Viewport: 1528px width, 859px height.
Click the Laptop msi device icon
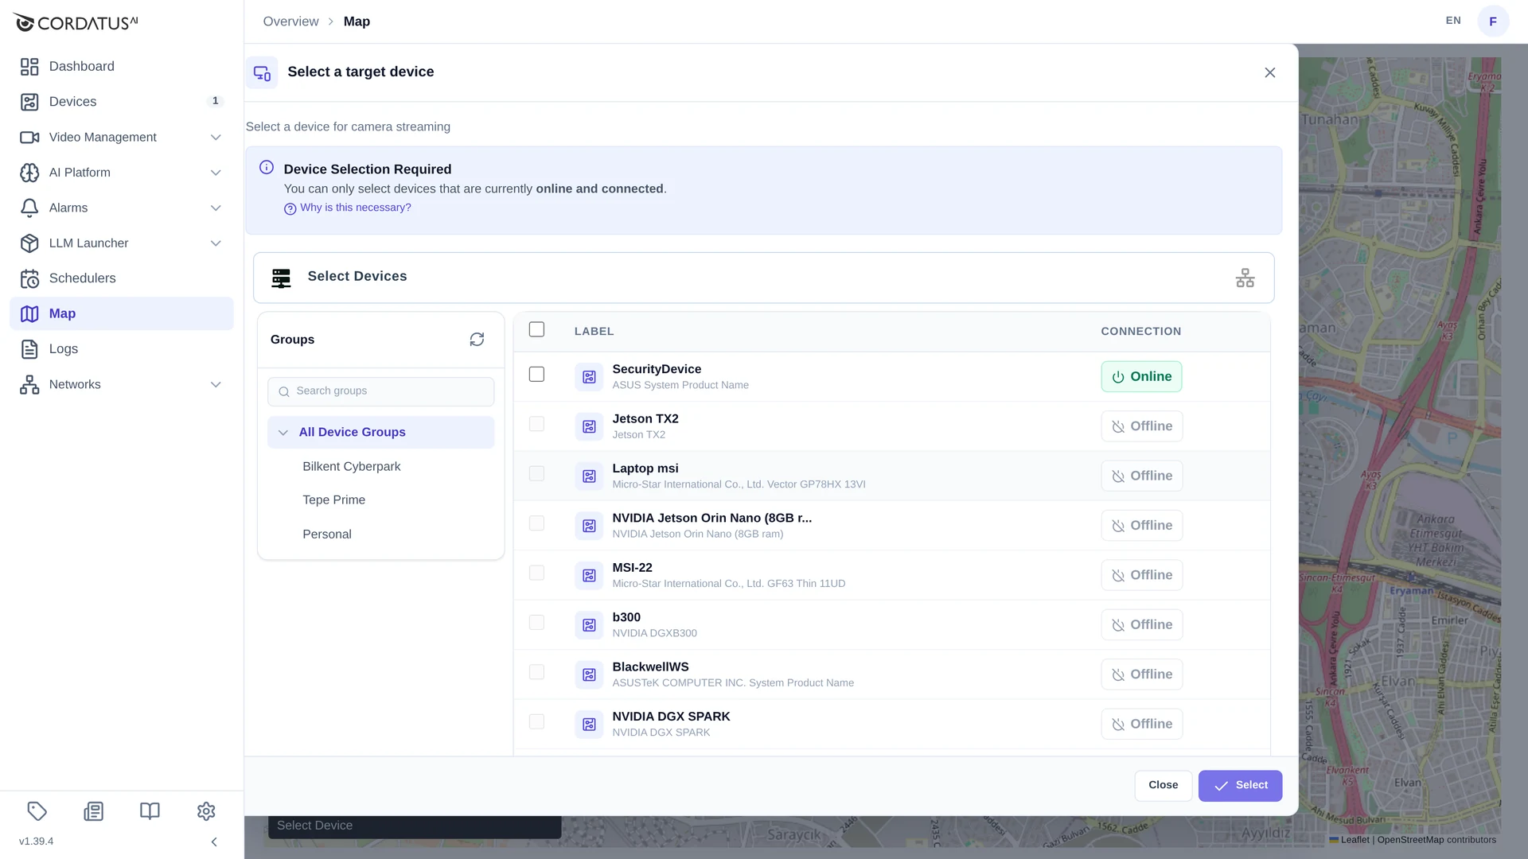(x=589, y=476)
